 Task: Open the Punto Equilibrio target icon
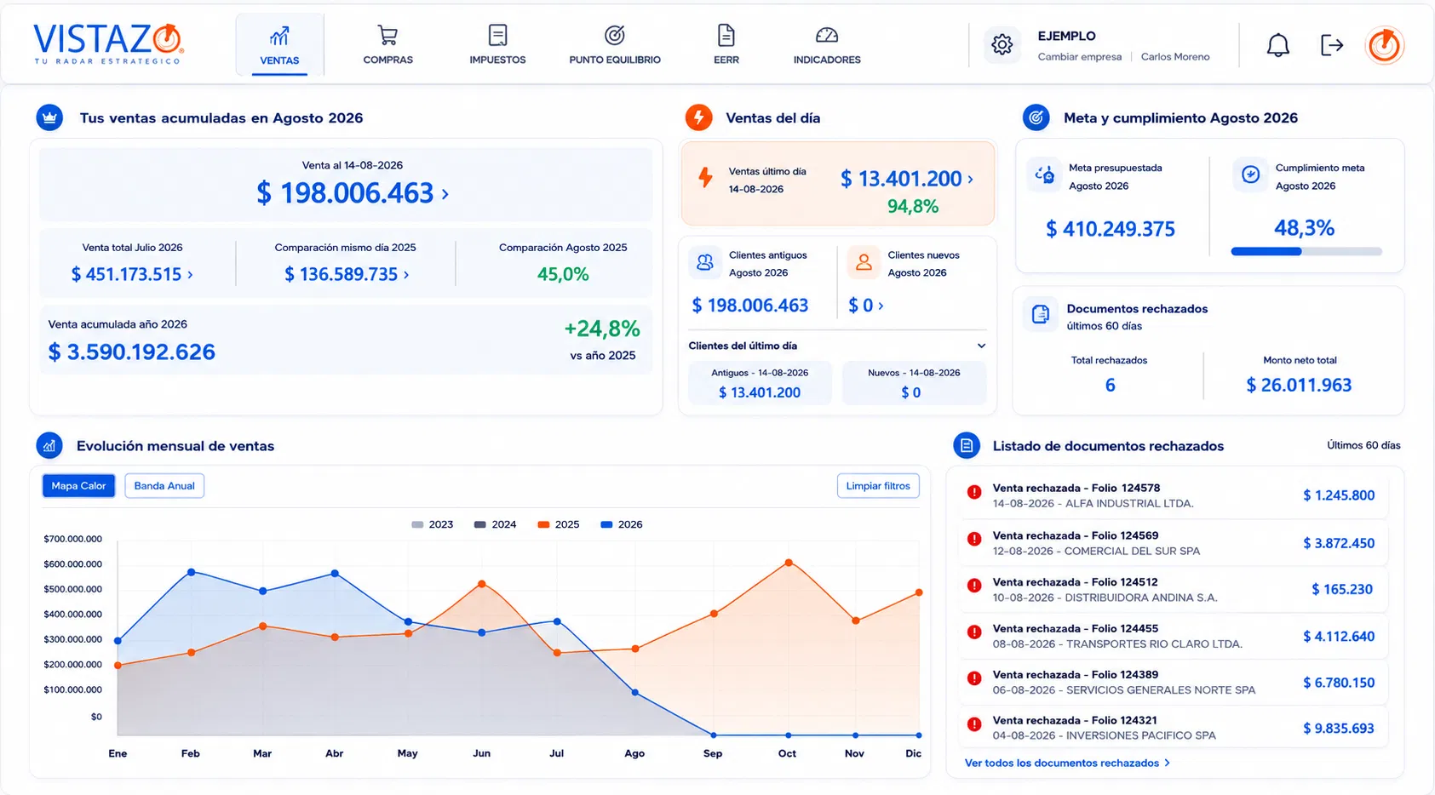(x=615, y=35)
